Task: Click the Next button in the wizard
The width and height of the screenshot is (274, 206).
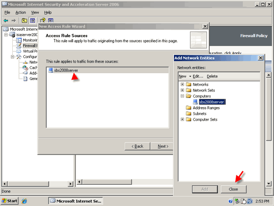Action: click(x=162, y=146)
